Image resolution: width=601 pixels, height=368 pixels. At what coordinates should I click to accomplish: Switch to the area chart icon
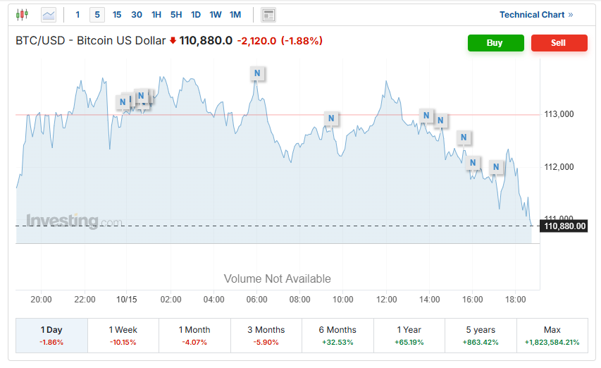pos(49,14)
